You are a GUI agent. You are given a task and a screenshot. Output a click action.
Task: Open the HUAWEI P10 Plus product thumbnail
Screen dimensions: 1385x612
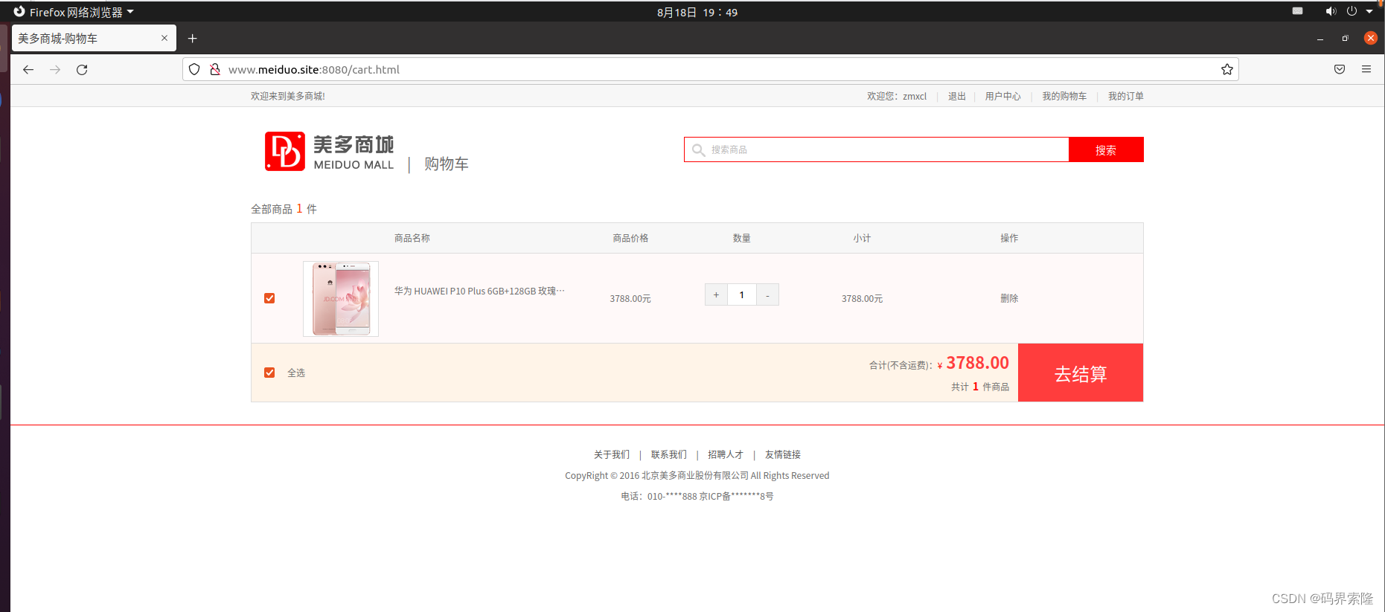(x=341, y=299)
